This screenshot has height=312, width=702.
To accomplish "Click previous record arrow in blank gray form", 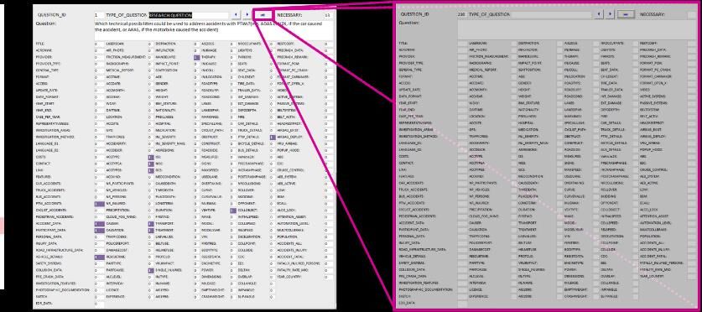I will [x=600, y=14].
